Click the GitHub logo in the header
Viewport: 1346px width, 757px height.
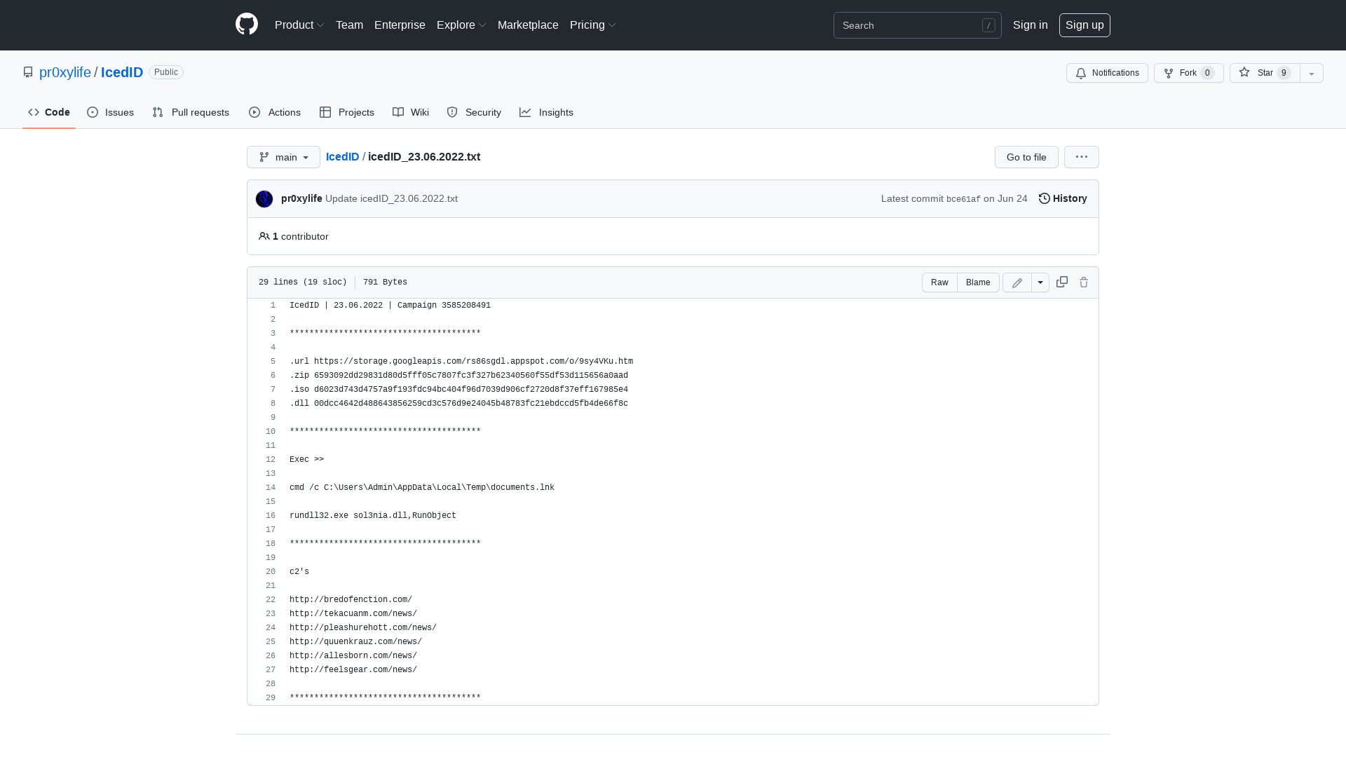246,25
